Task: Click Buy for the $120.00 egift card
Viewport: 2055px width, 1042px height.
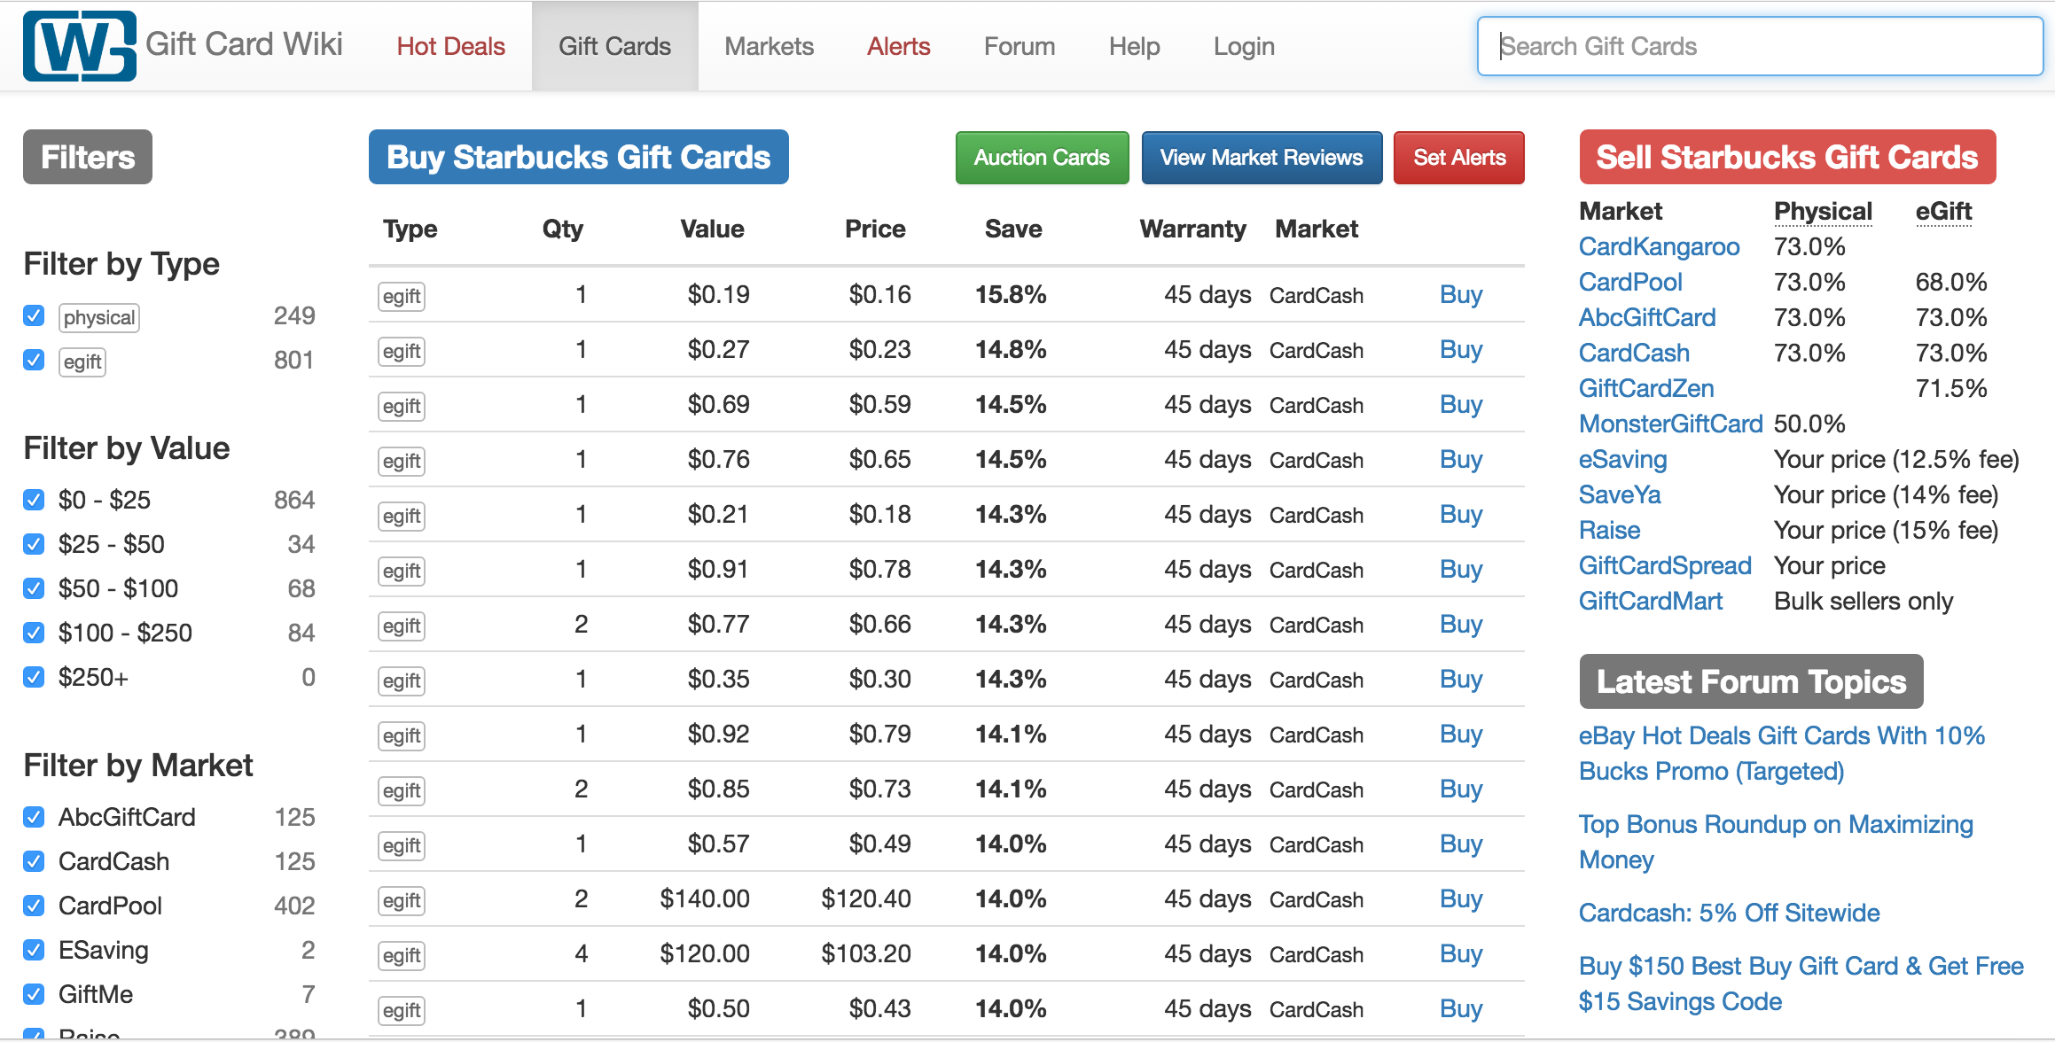Action: 1461,953
